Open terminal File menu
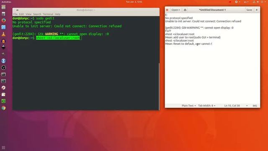 pos(15,14)
